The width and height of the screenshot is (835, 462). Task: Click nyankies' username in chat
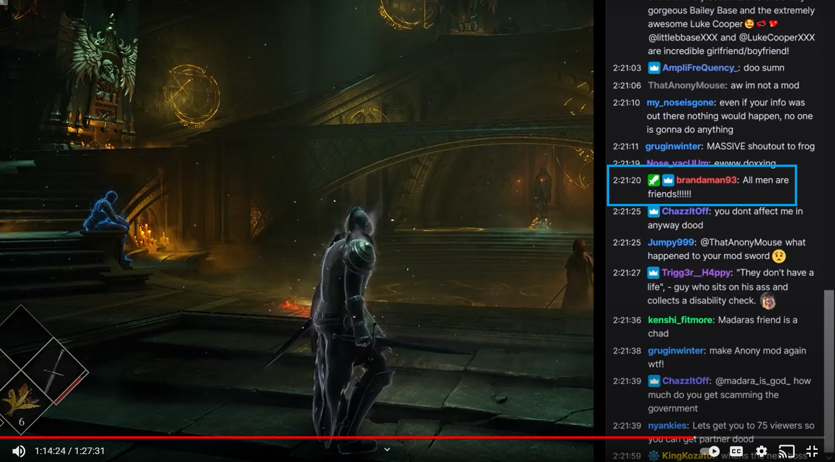point(667,426)
